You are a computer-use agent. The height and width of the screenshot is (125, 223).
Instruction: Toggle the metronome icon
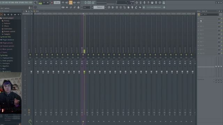63,3
